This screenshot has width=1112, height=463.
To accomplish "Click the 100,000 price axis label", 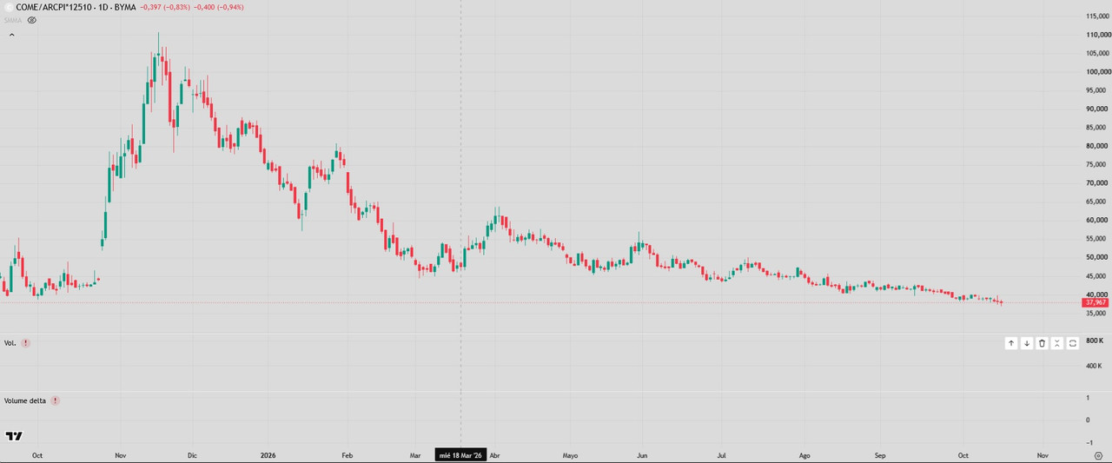I will 1097,72.
